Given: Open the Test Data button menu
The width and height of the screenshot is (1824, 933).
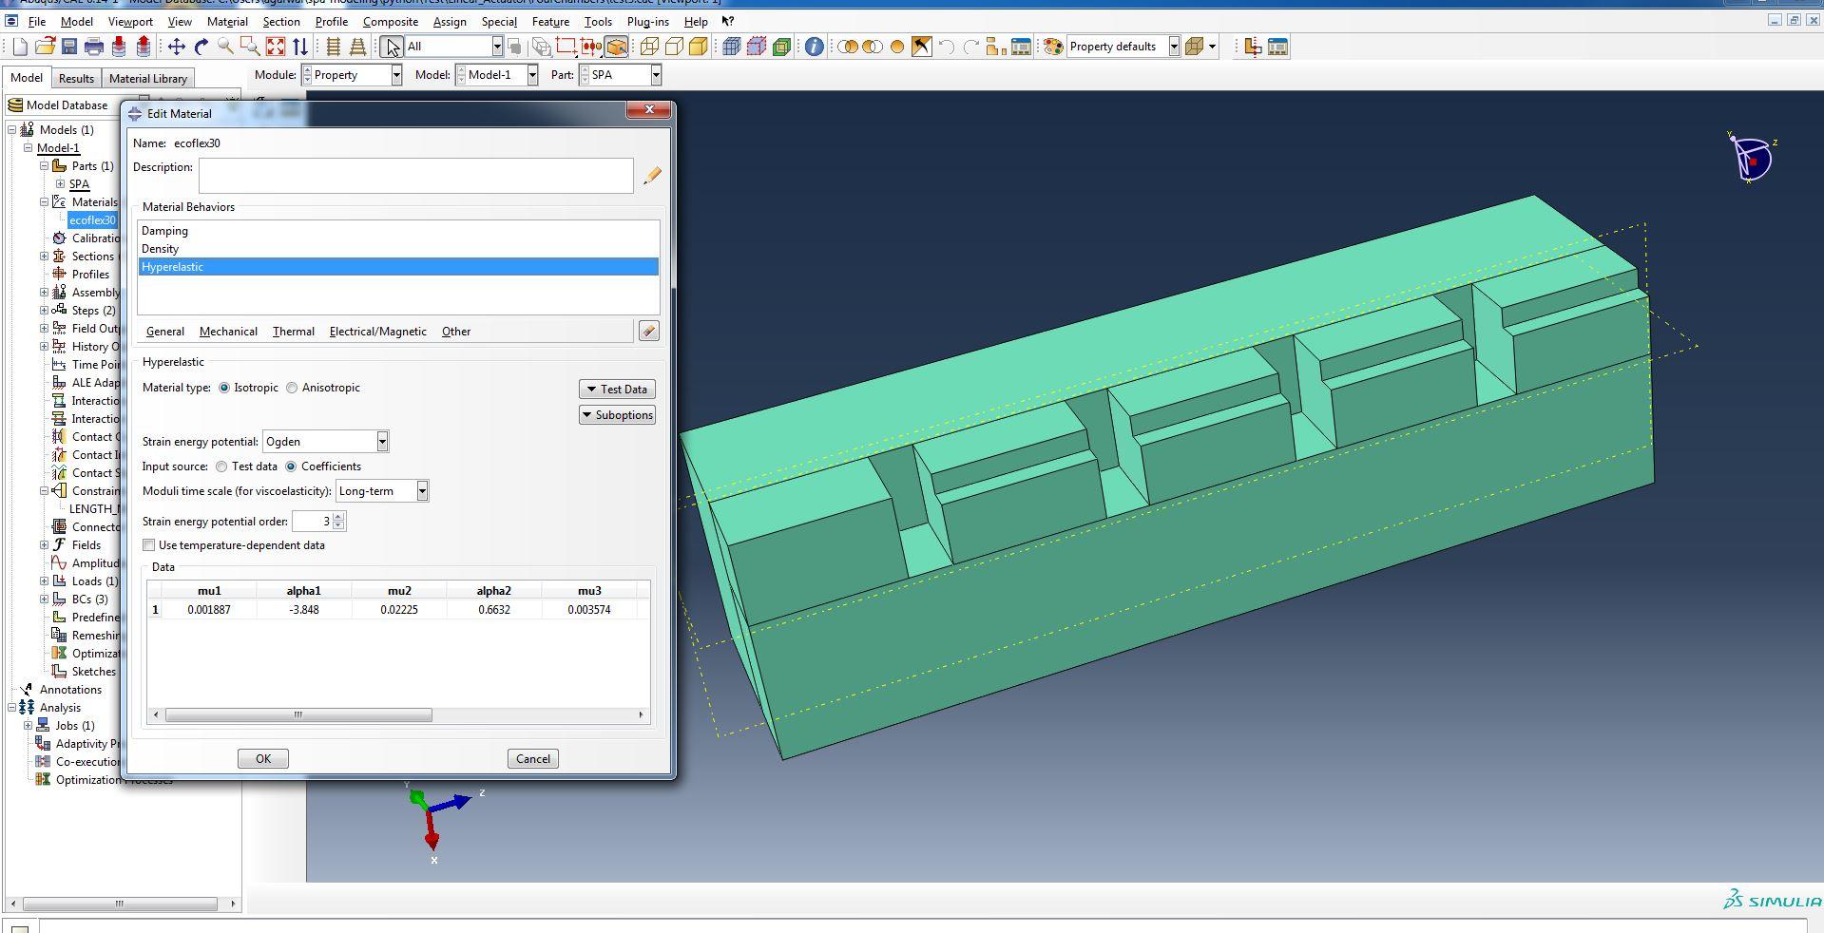Looking at the screenshot, I should click(x=617, y=390).
